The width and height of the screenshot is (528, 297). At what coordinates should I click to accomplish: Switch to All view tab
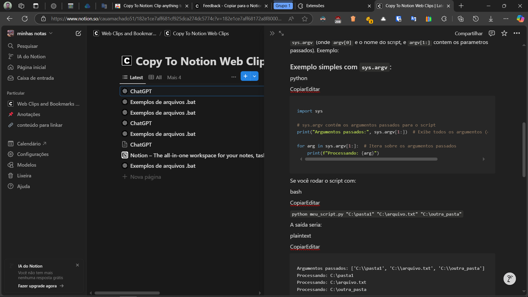(x=155, y=77)
